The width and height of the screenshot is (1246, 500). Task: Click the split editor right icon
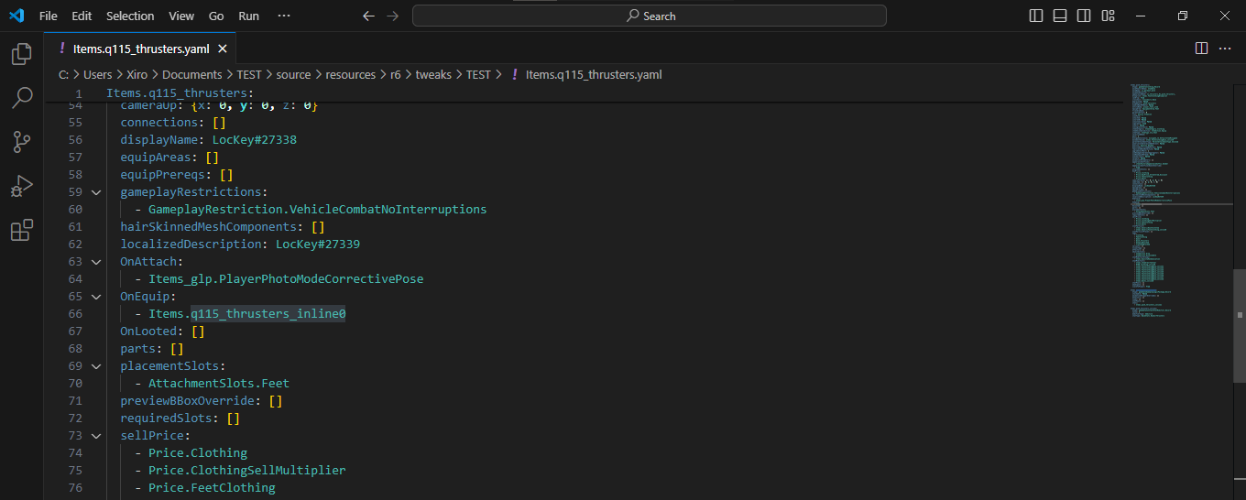click(x=1201, y=49)
